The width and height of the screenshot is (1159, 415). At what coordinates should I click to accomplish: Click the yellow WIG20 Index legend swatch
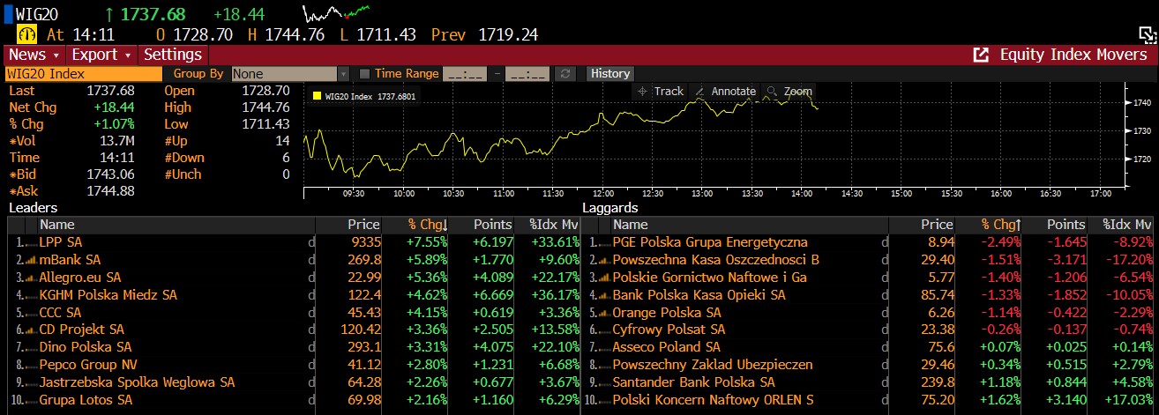tap(318, 96)
